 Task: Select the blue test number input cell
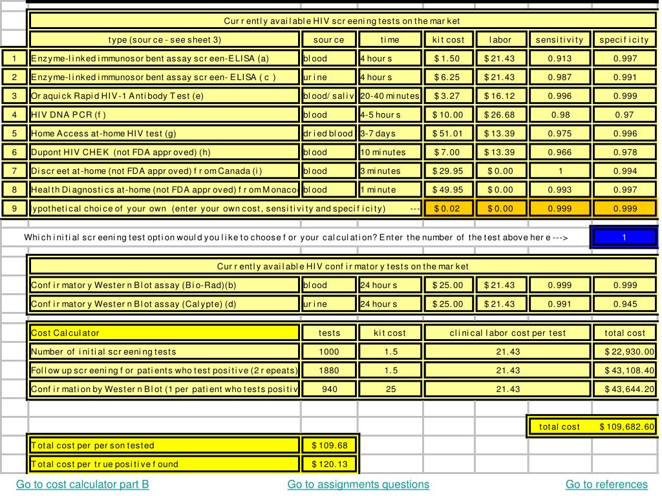[x=624, y=238]
